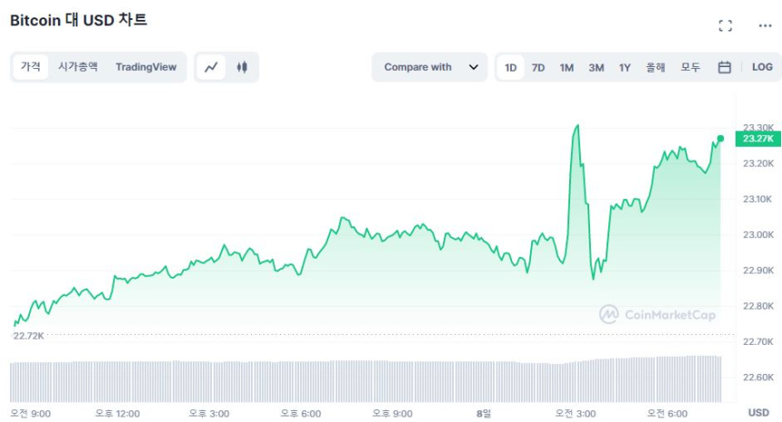The height and width of the screenshot is (422, 782).
Task: Show the 1Y time range
Action: coord(625,67)
